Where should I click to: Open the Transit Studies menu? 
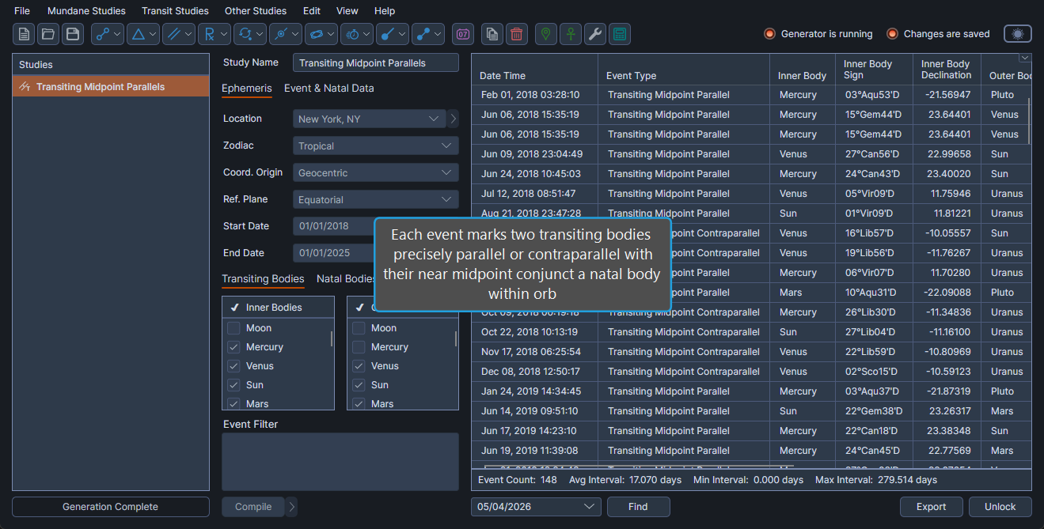(x=175, y=11)
